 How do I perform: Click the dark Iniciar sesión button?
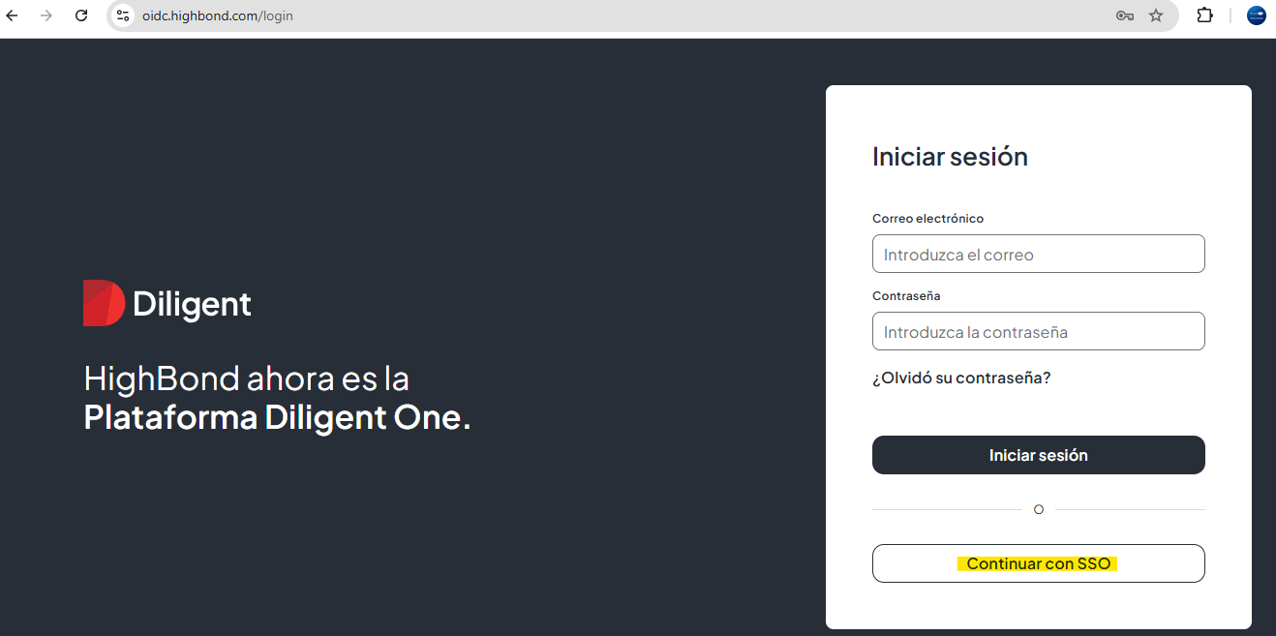click(x=1038, y=455)
